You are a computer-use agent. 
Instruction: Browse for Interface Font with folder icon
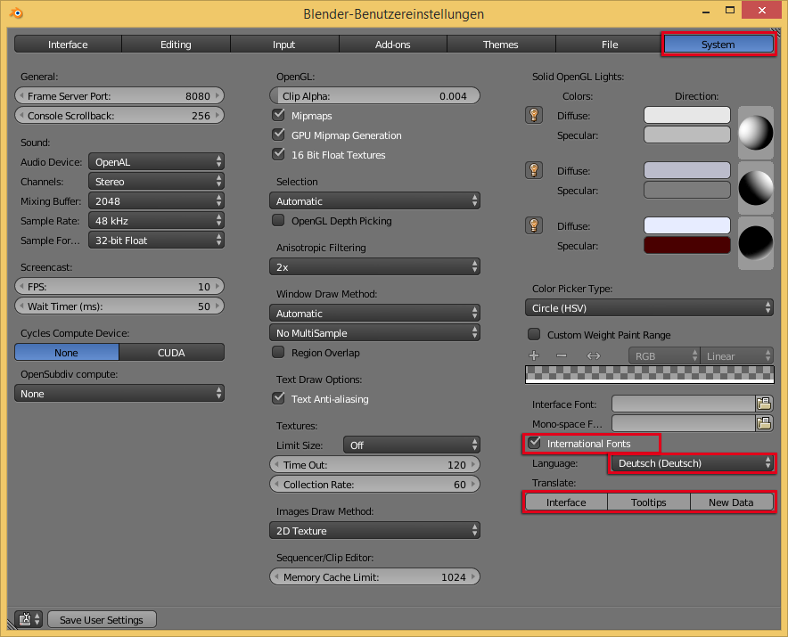[x=763, y=404]
